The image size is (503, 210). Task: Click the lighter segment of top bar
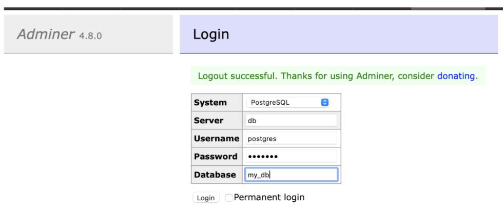(448, 8)
